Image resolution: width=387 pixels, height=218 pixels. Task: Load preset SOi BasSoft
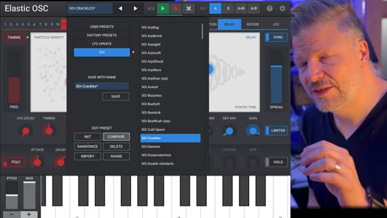[x=171, y=104]
